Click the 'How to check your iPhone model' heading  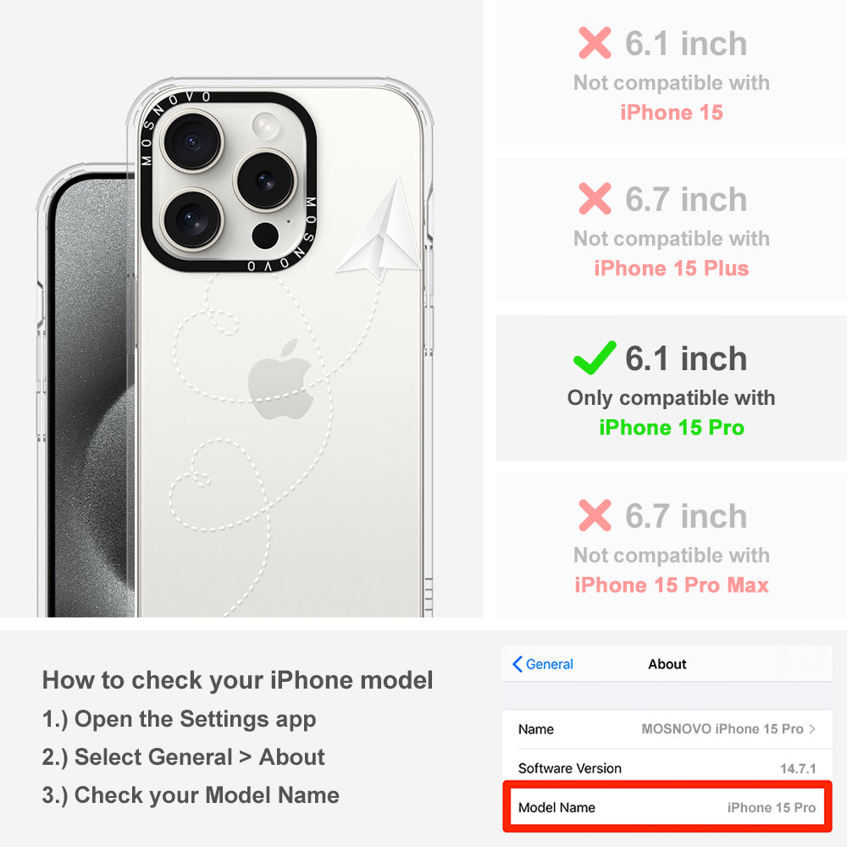pyautogui.click(x=238, y=680)
